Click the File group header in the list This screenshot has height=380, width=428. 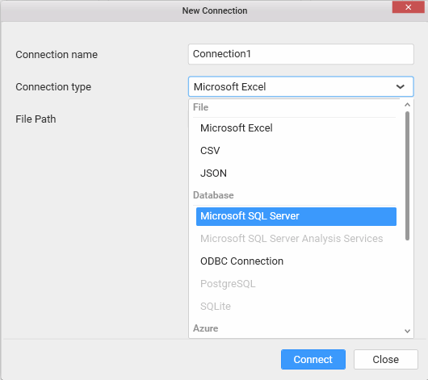pos(200,107)
